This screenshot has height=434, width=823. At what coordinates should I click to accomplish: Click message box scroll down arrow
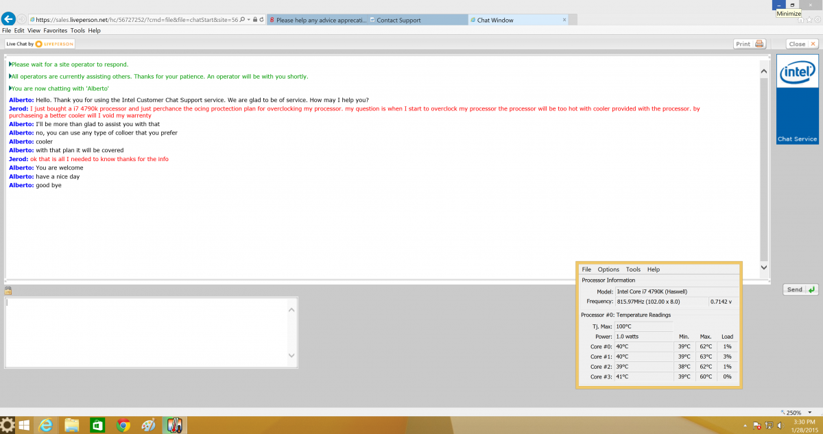pyautogui.click(x=291, y=355)
